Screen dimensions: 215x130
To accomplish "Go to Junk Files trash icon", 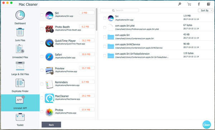I will (20, 32).
